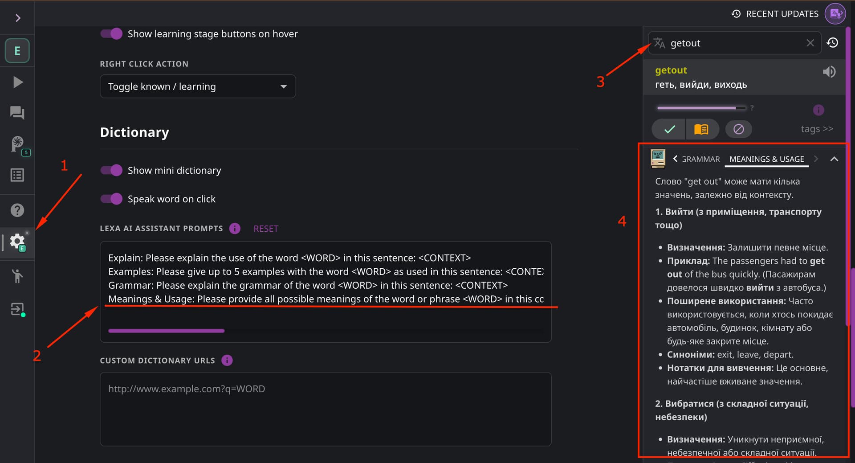Reset the Lexa AI assistant prompts
The image size is (855, 463).
click(x=265, y=229)
